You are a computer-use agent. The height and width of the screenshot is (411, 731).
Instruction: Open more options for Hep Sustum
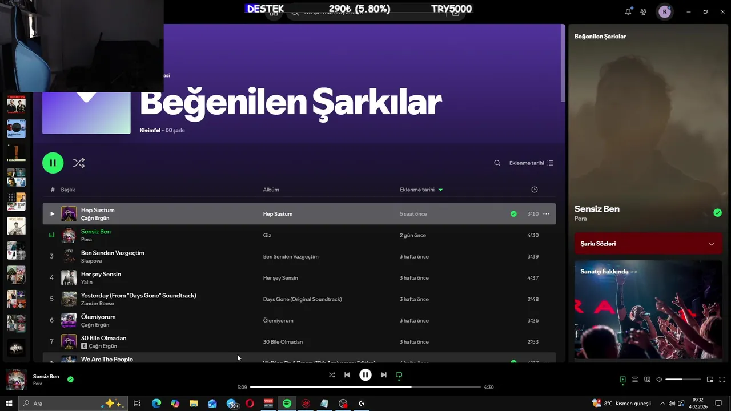(546, 214)
